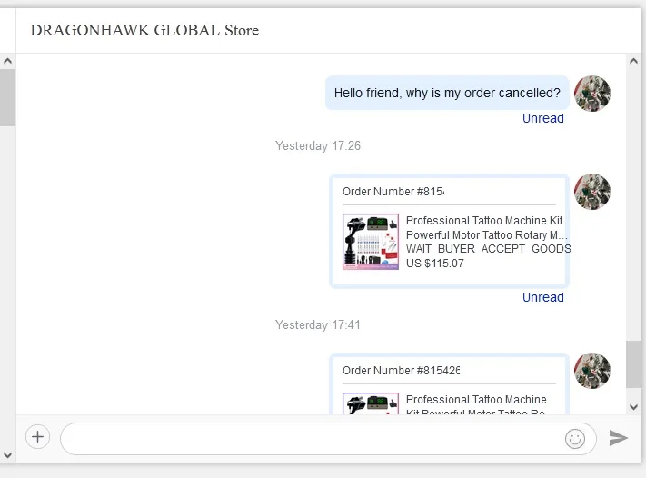Click WAIT_BUYER_ACCEPT_GOODS status text

[x=488, y=249]
